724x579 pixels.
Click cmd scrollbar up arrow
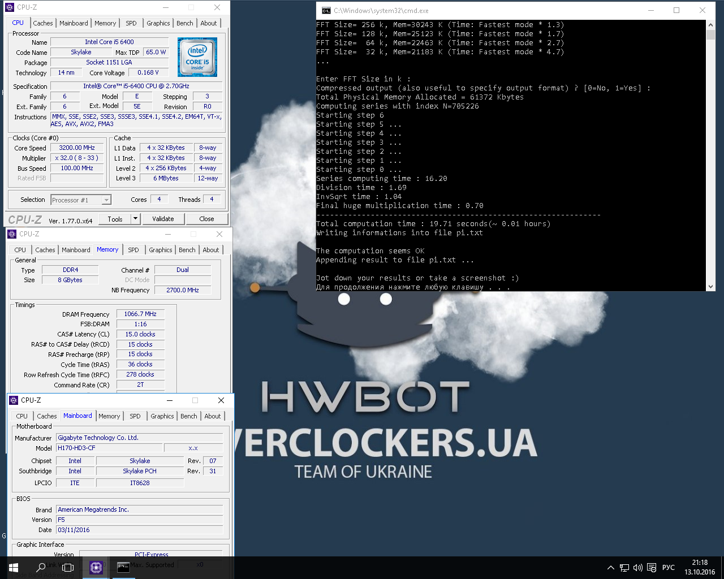click(710, 25)
